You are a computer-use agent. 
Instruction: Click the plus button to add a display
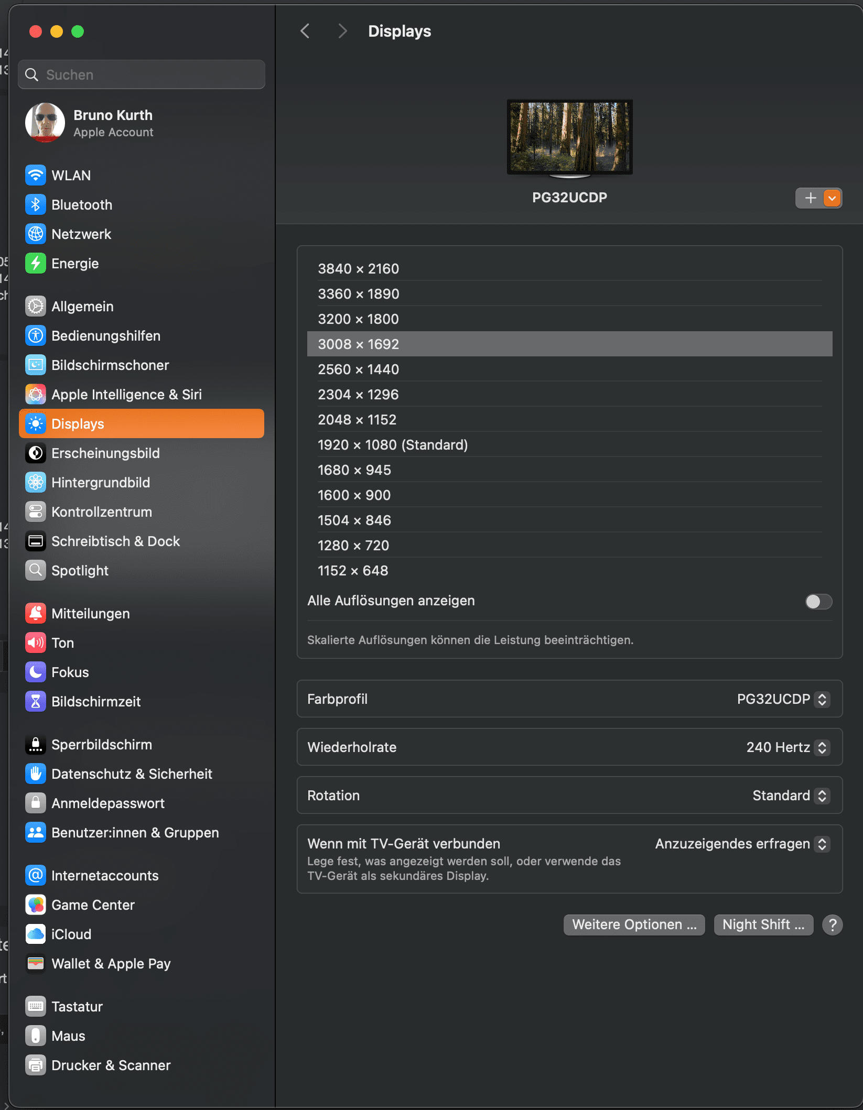click(810, 198)
